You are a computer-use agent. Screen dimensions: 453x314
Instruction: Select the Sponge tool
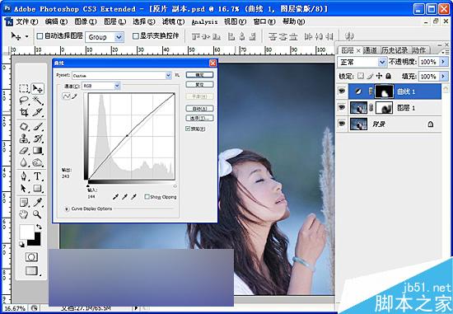(x=38, y=163)
